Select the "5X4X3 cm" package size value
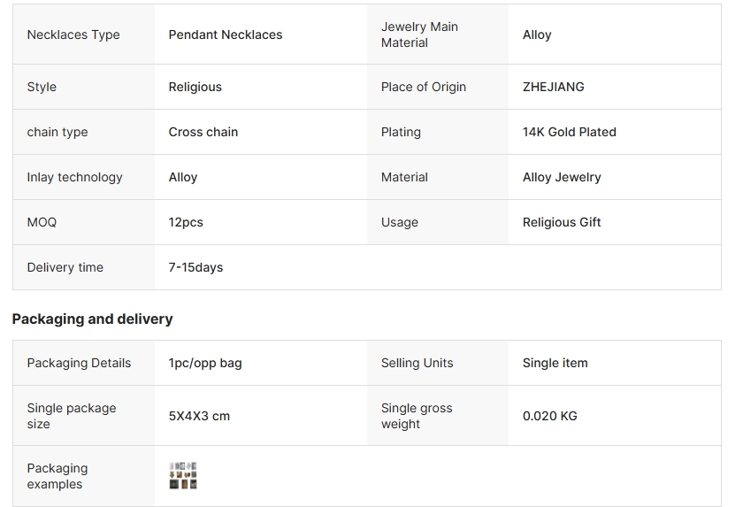 (199, 416)
